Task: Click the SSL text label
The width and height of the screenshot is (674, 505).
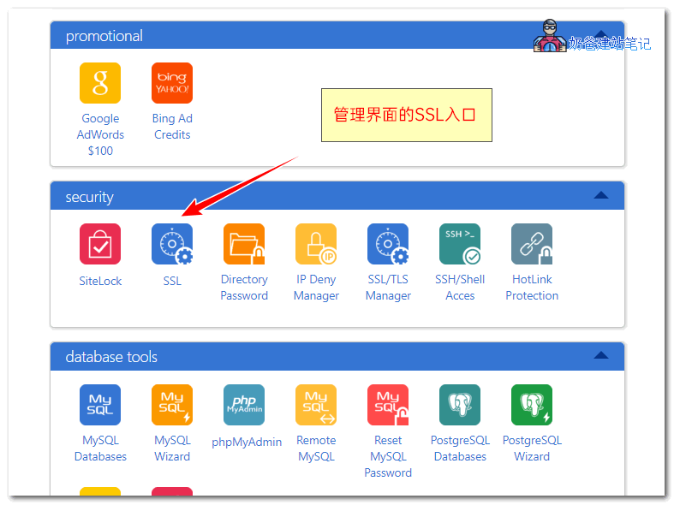Action: point(172,282)
